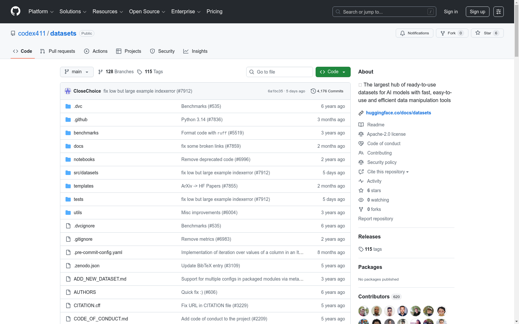Open huggingface.co/docs/datasets link
This screenshot has height=324, width=519.
[398, 113]
